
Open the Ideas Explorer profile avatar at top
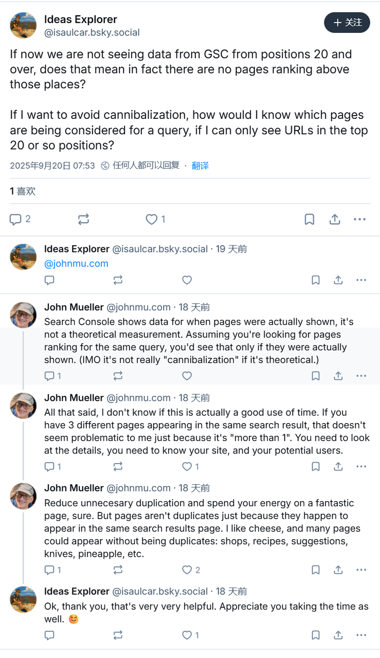click(x=24, y=25)
